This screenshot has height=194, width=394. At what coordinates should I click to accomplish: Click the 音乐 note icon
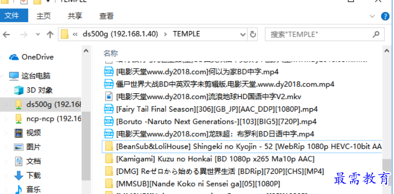click(x=19, y=190)
